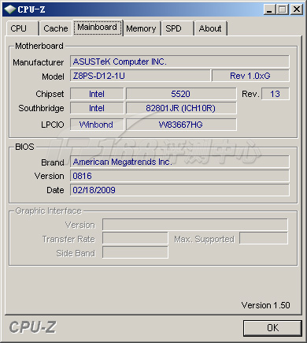Image resolution: width=307 pixels, height=343 pixels.
Task: Click the chipset 5520 field
Action: (x=181, y=94)
